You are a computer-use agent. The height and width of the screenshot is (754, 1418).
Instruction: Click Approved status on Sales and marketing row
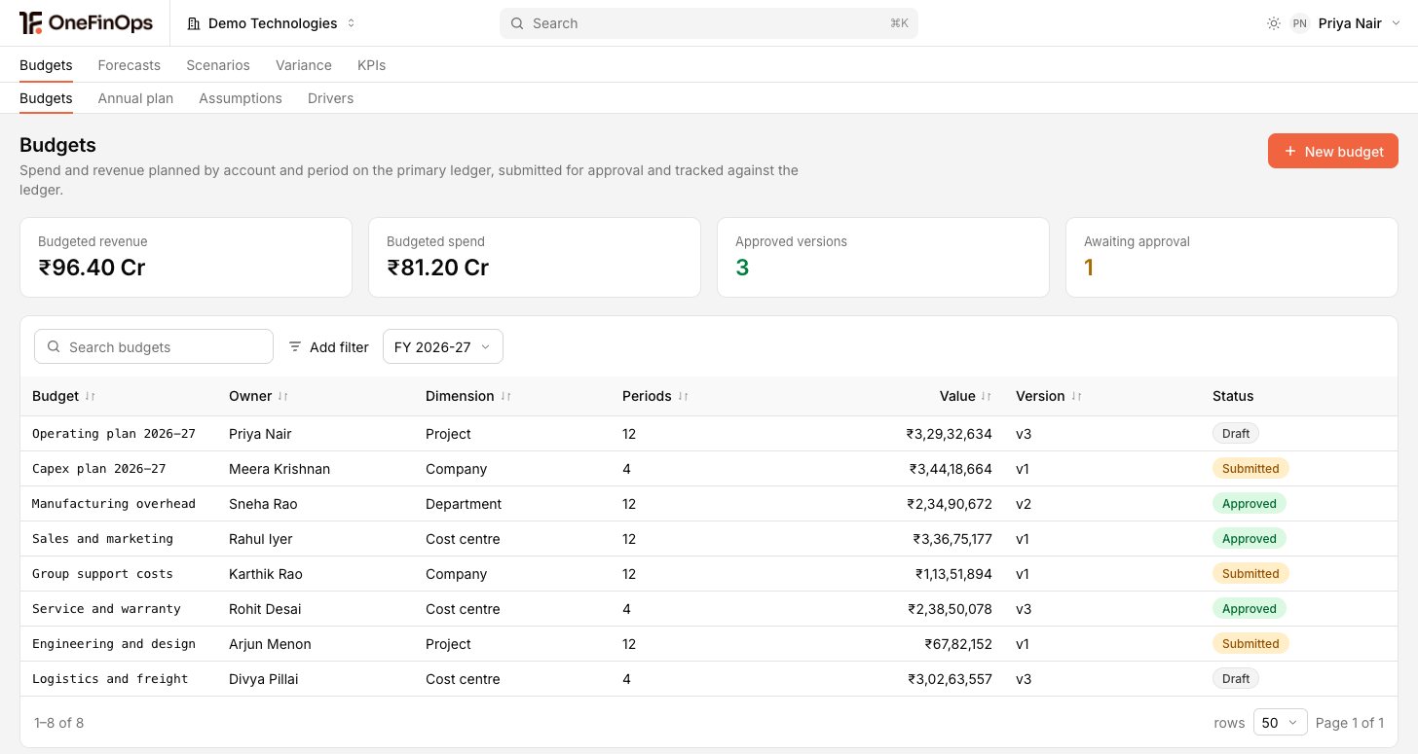point(1250,539)
